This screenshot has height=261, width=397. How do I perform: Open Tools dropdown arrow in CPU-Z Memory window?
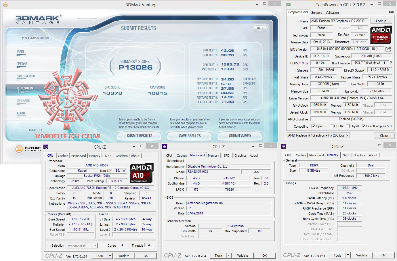[x=348, y=255]
